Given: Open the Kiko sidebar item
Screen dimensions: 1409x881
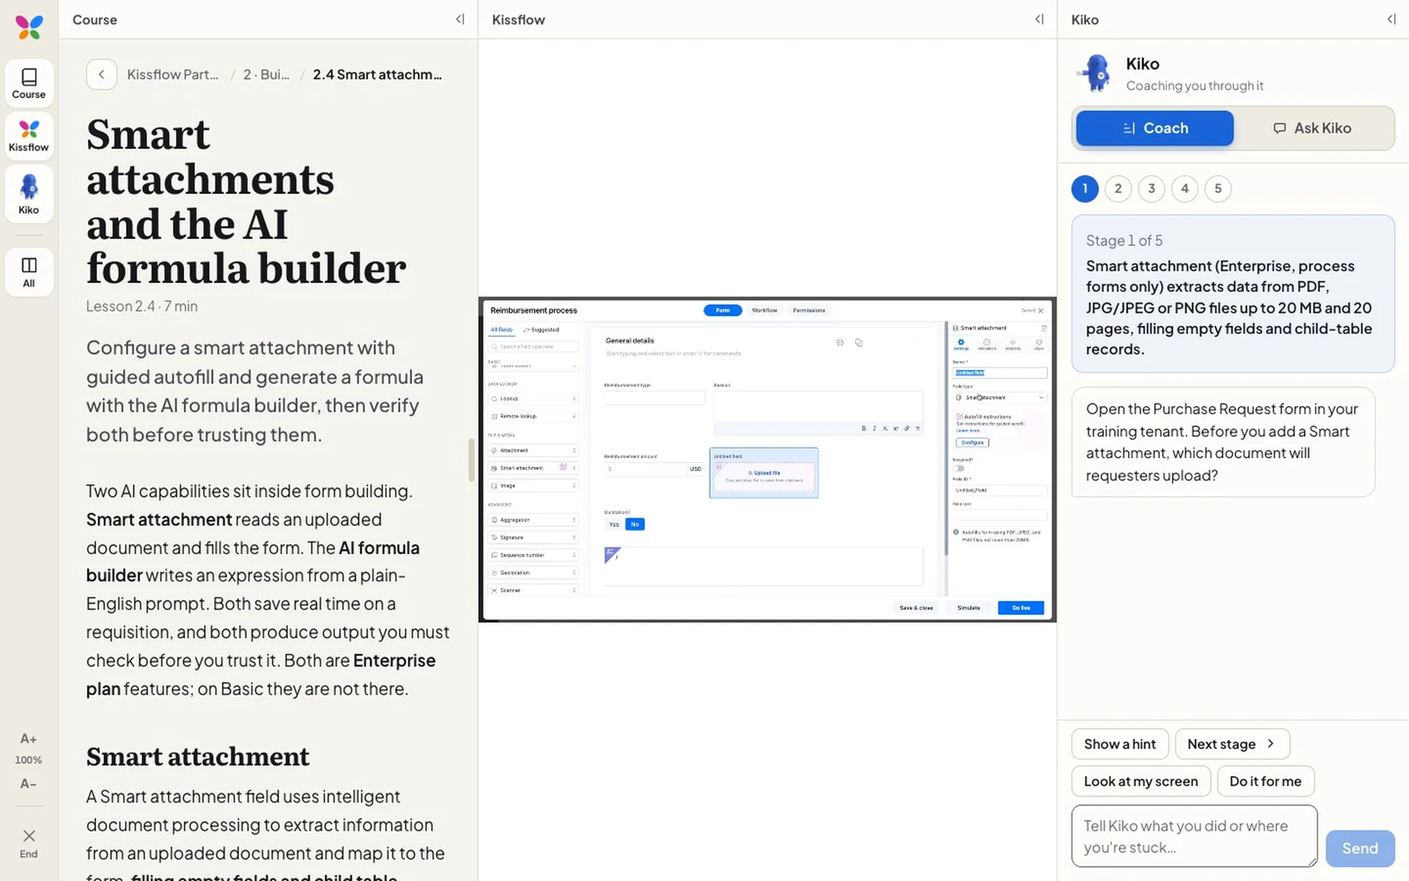Looking at the screenshot, I should [29, 194].
